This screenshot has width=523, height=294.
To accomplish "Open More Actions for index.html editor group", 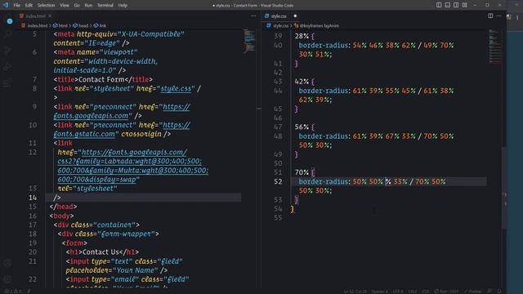I will click(253, 16).
